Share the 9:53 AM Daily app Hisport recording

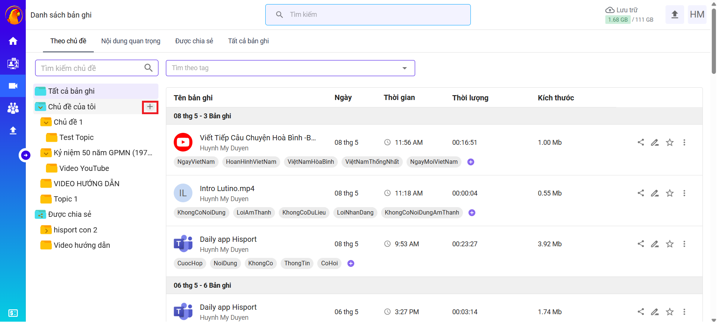[641, 244]
